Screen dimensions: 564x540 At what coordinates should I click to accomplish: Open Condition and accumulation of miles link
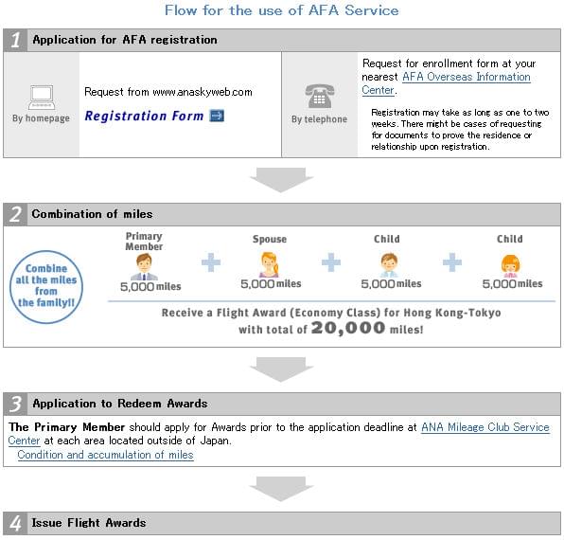click(105, 455)
